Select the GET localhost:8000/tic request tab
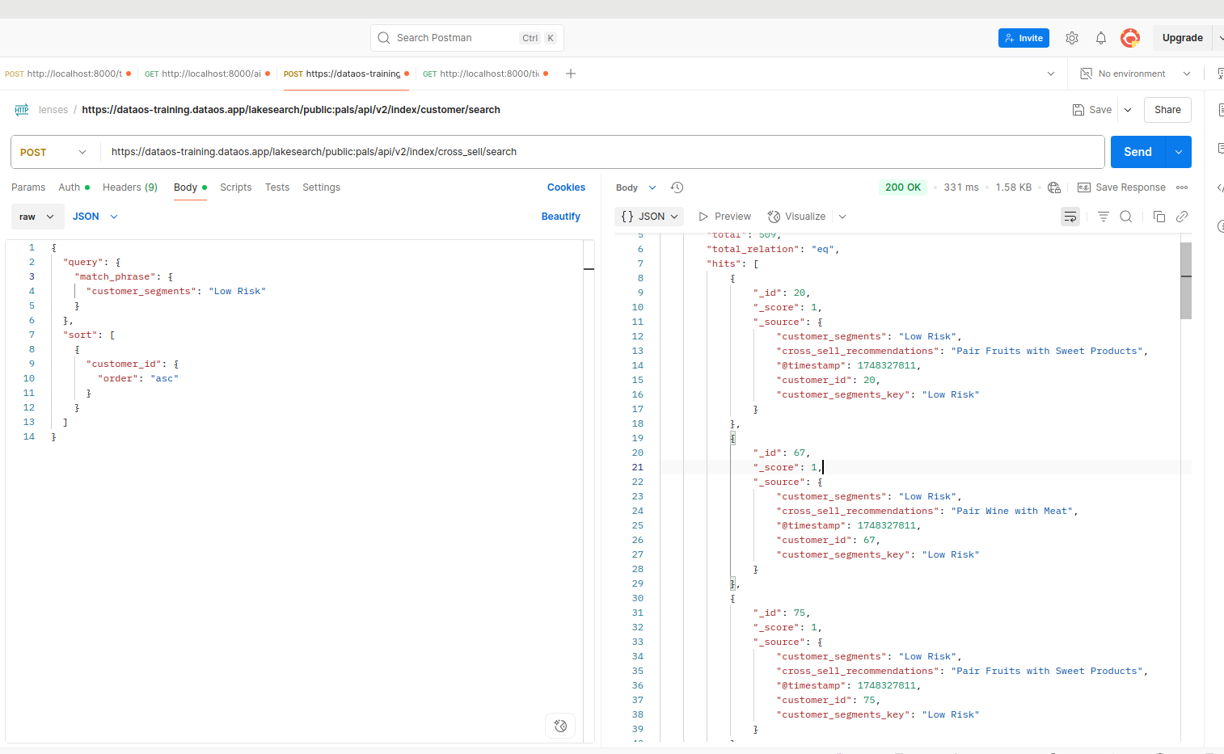 click(485, 74)
